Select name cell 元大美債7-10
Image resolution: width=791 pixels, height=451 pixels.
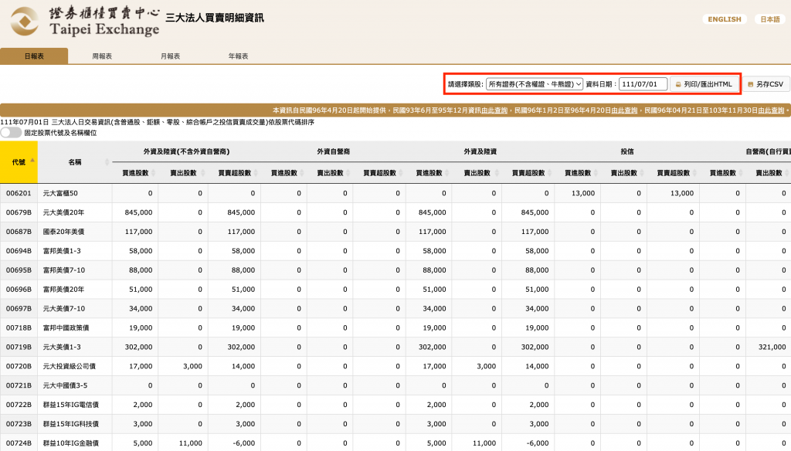pyautogui.click(x=75, y=308)
